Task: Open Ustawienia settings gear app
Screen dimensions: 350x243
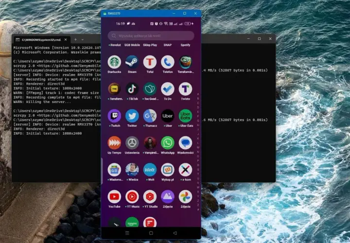Action: pyautogui.click(x=132, y=143)
